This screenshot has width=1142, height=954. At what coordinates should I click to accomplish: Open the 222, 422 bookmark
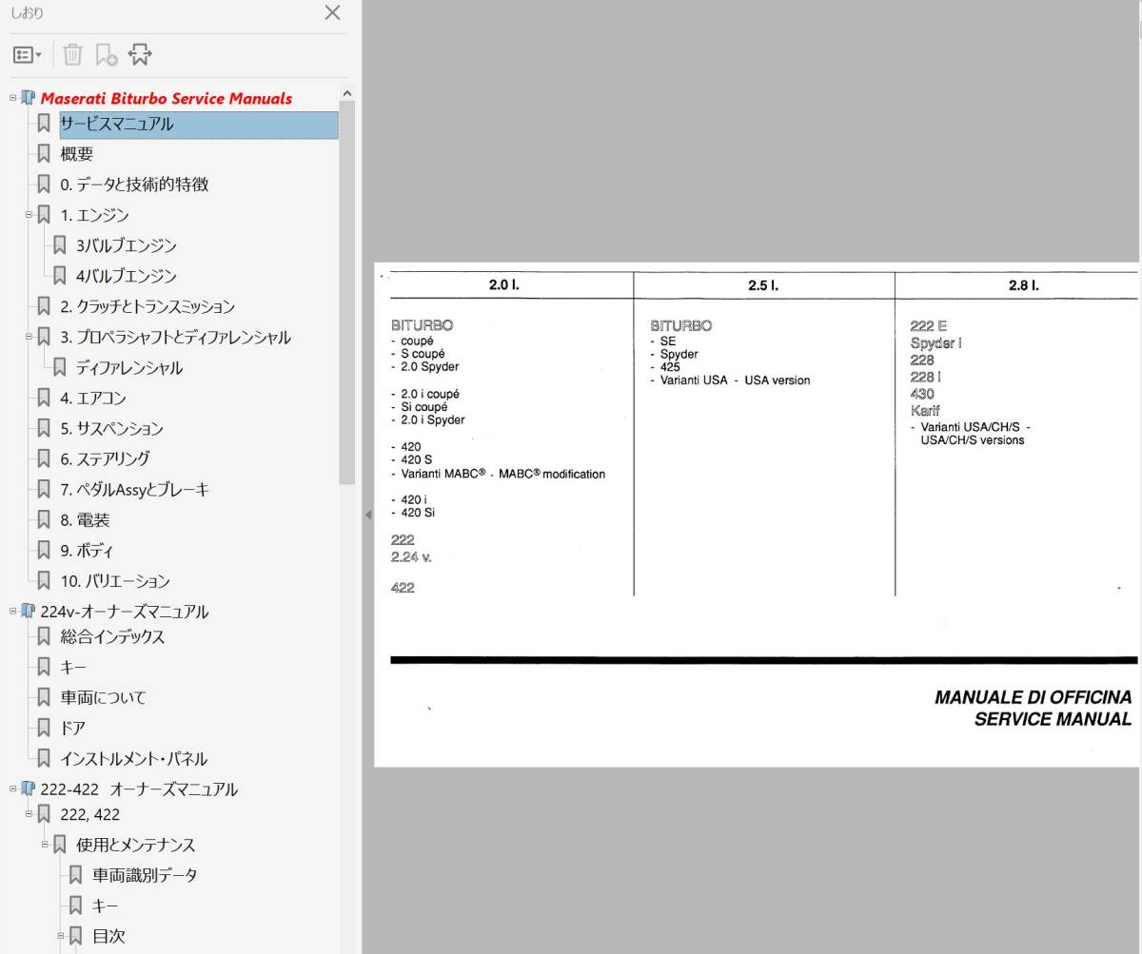[x=90, y=814]
